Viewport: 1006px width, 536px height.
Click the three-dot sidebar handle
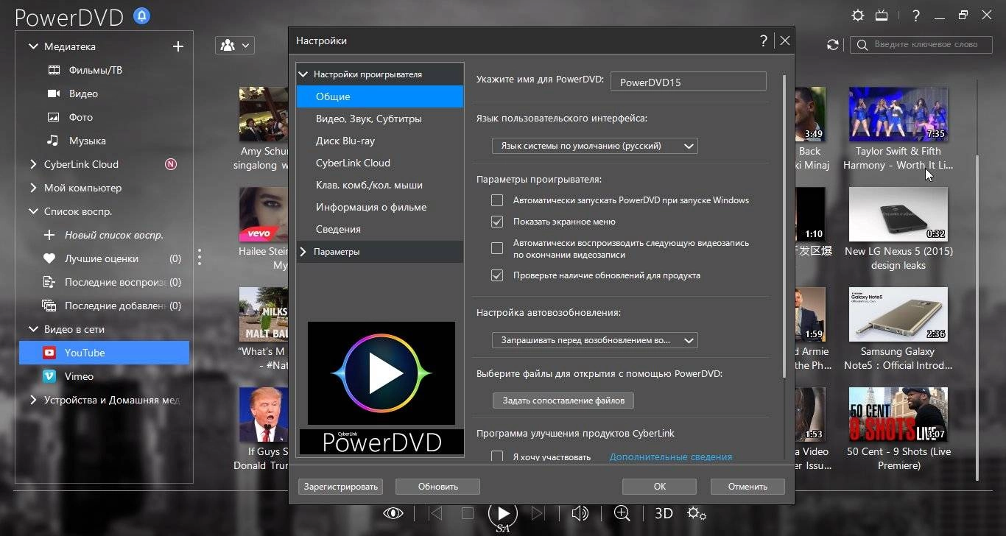tap(200, 257)
